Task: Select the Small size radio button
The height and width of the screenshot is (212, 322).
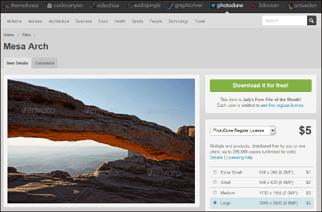Action: point(215,182)
